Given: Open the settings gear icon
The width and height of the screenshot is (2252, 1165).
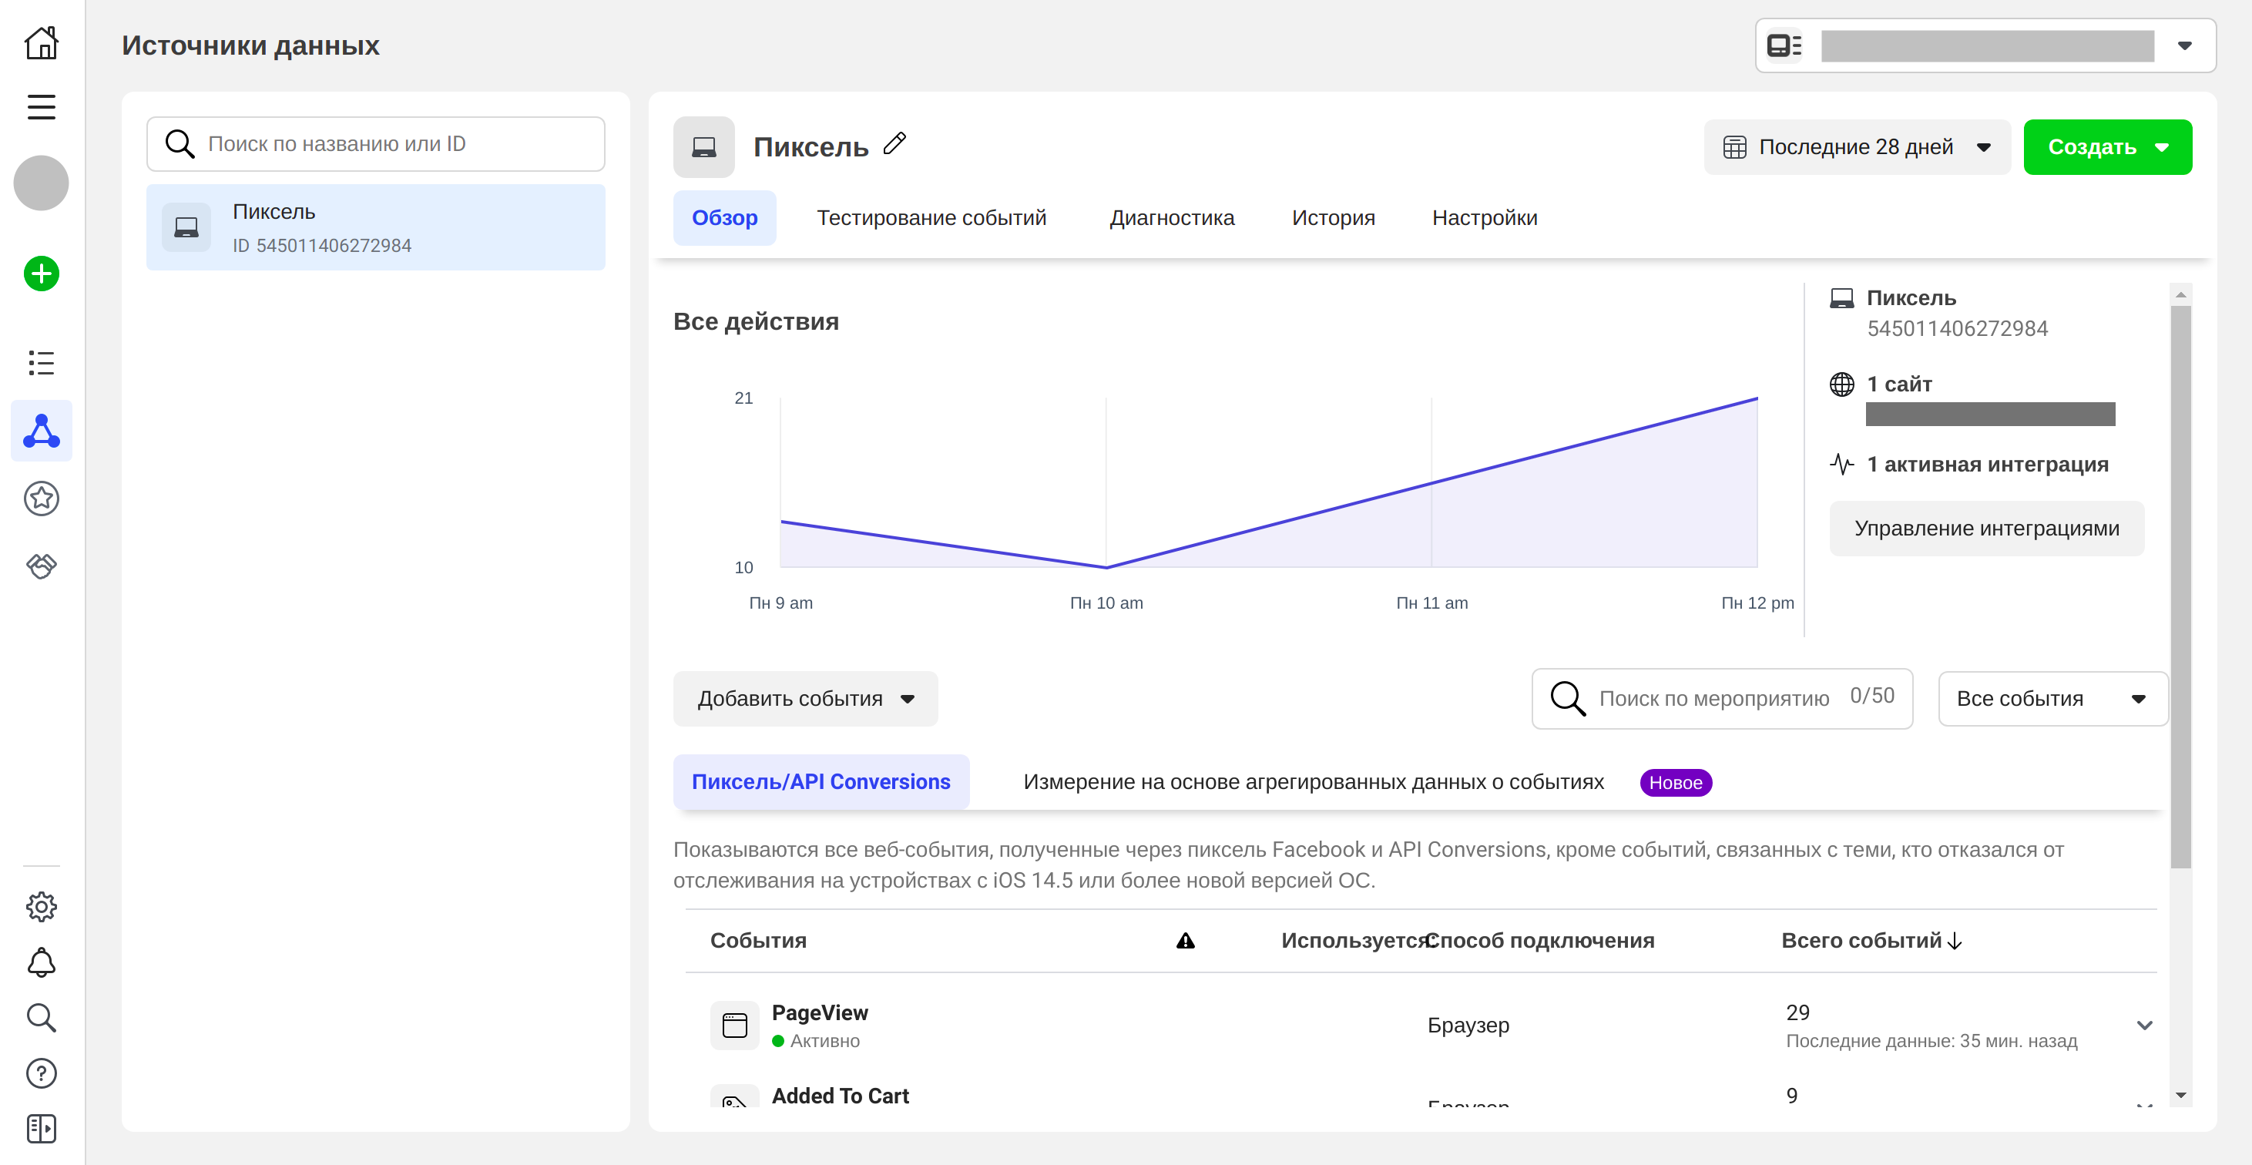Looking at the screenshot, I should coord(41,907).
